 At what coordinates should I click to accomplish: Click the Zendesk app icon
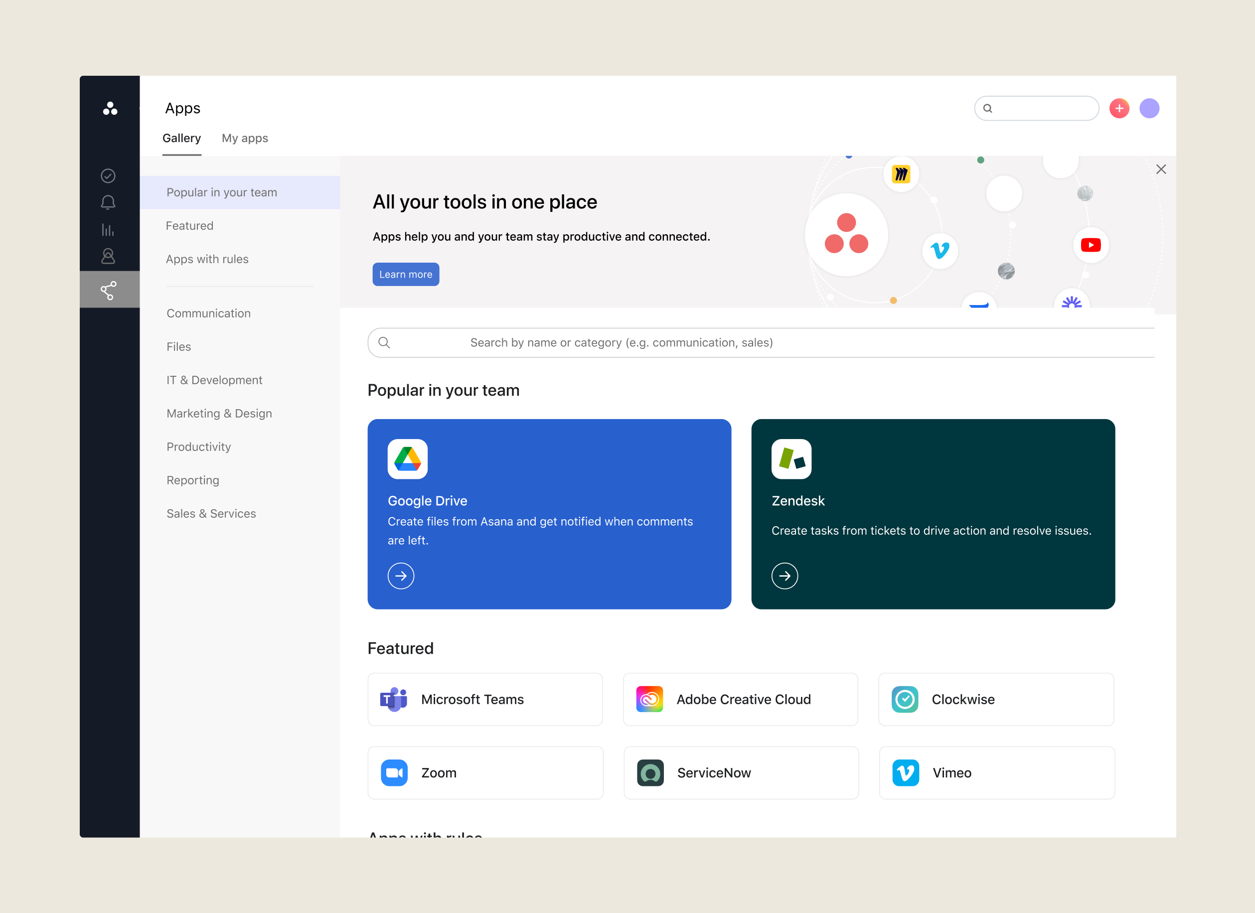[791, 458]
